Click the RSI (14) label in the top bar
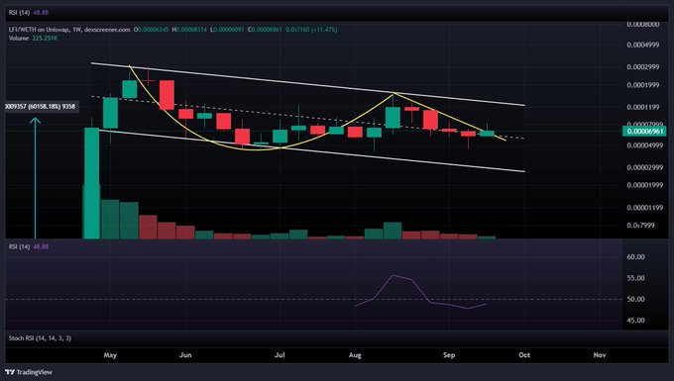This screenshot has height=381, width=674. 20,13
